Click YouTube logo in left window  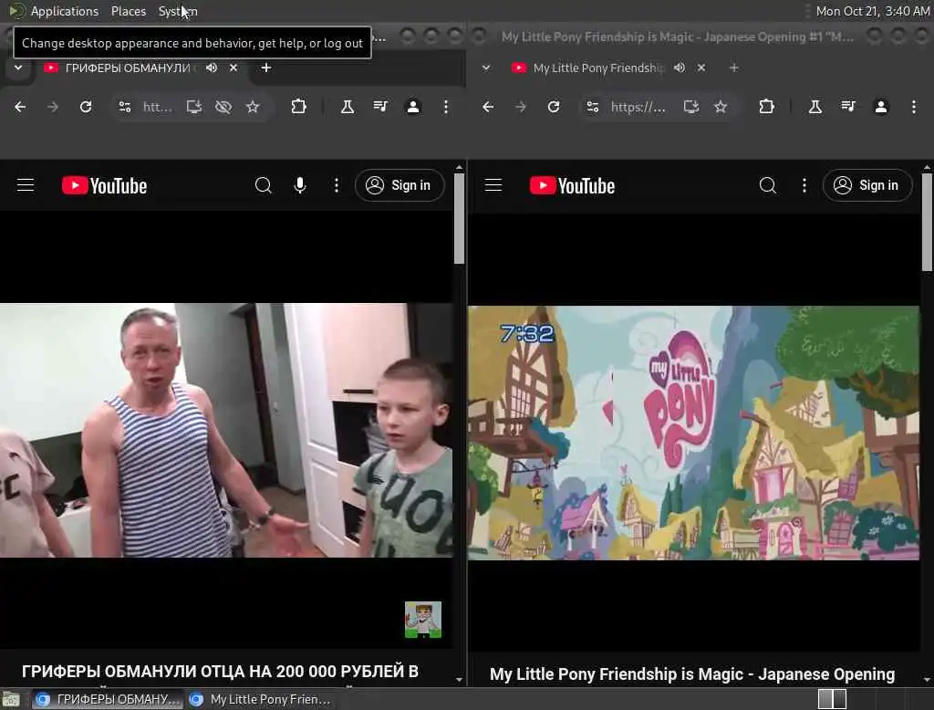point(104,185)
